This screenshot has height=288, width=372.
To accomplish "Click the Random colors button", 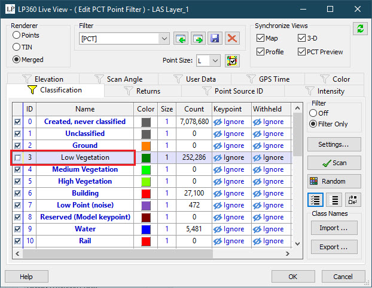I will click(334, 181).
